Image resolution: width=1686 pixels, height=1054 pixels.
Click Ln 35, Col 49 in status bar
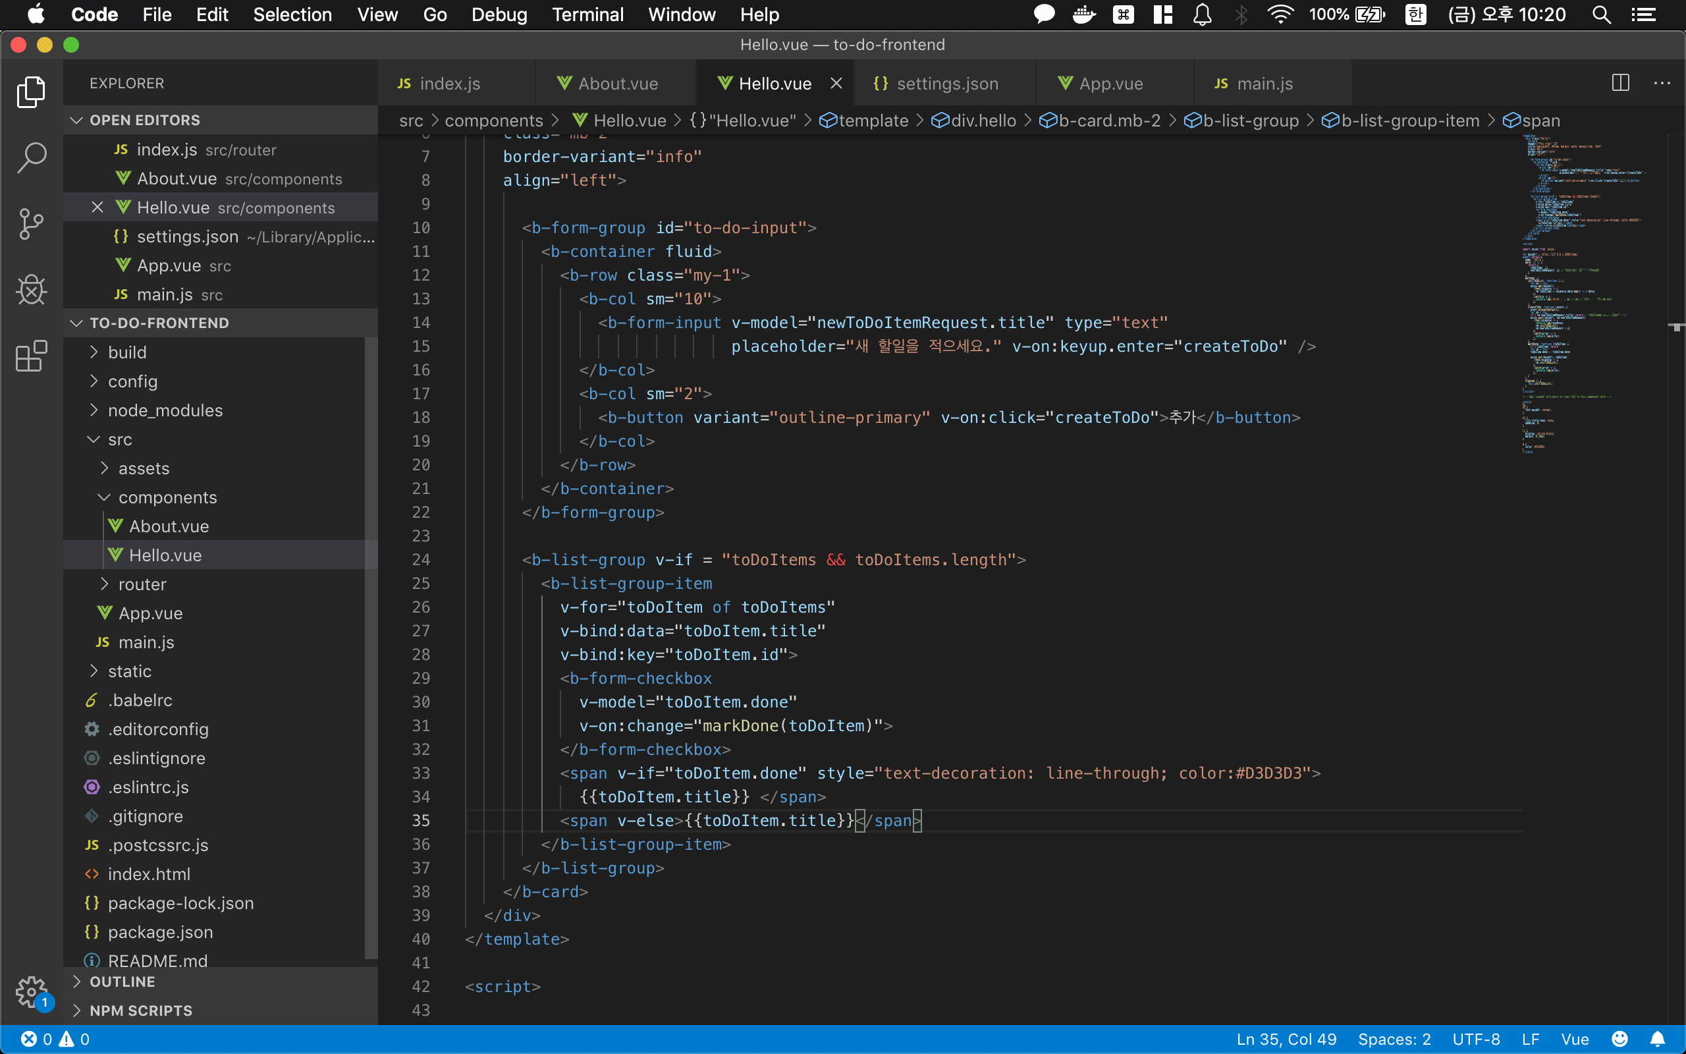[1286, 1039]
